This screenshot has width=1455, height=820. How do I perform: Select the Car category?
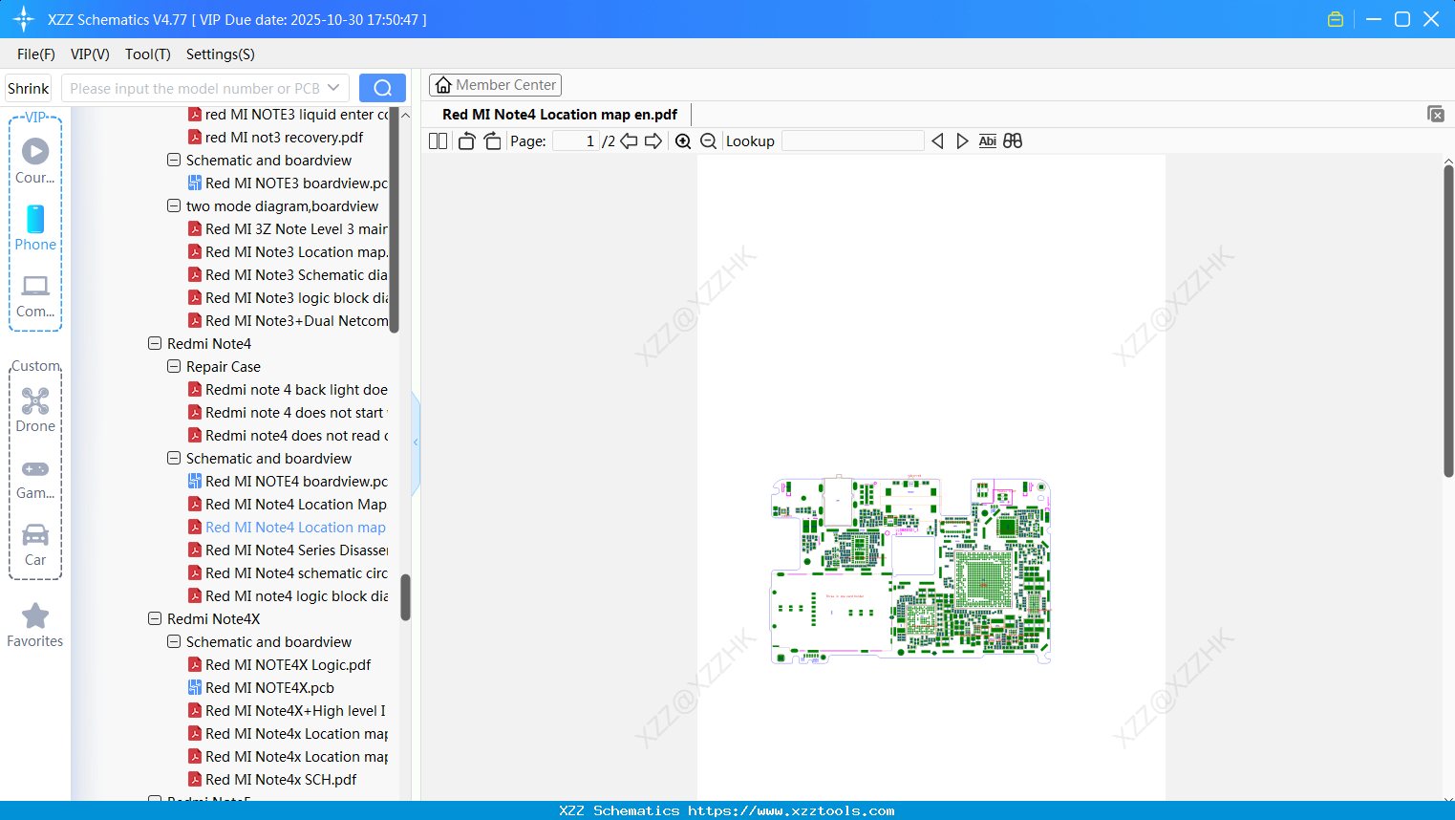coord(35,545)
